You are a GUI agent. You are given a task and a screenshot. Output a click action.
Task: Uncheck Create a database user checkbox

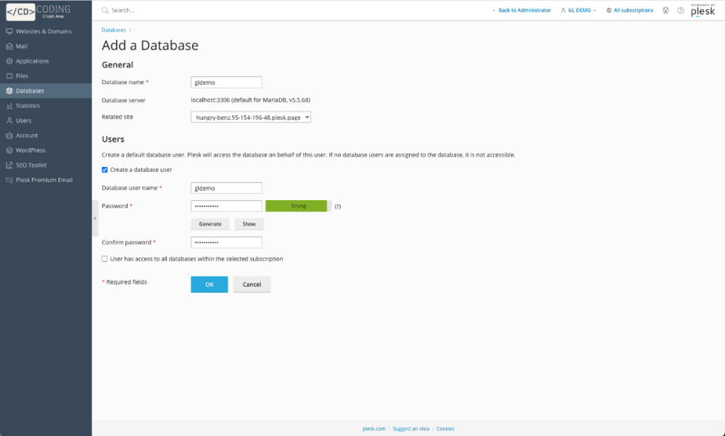105,170
